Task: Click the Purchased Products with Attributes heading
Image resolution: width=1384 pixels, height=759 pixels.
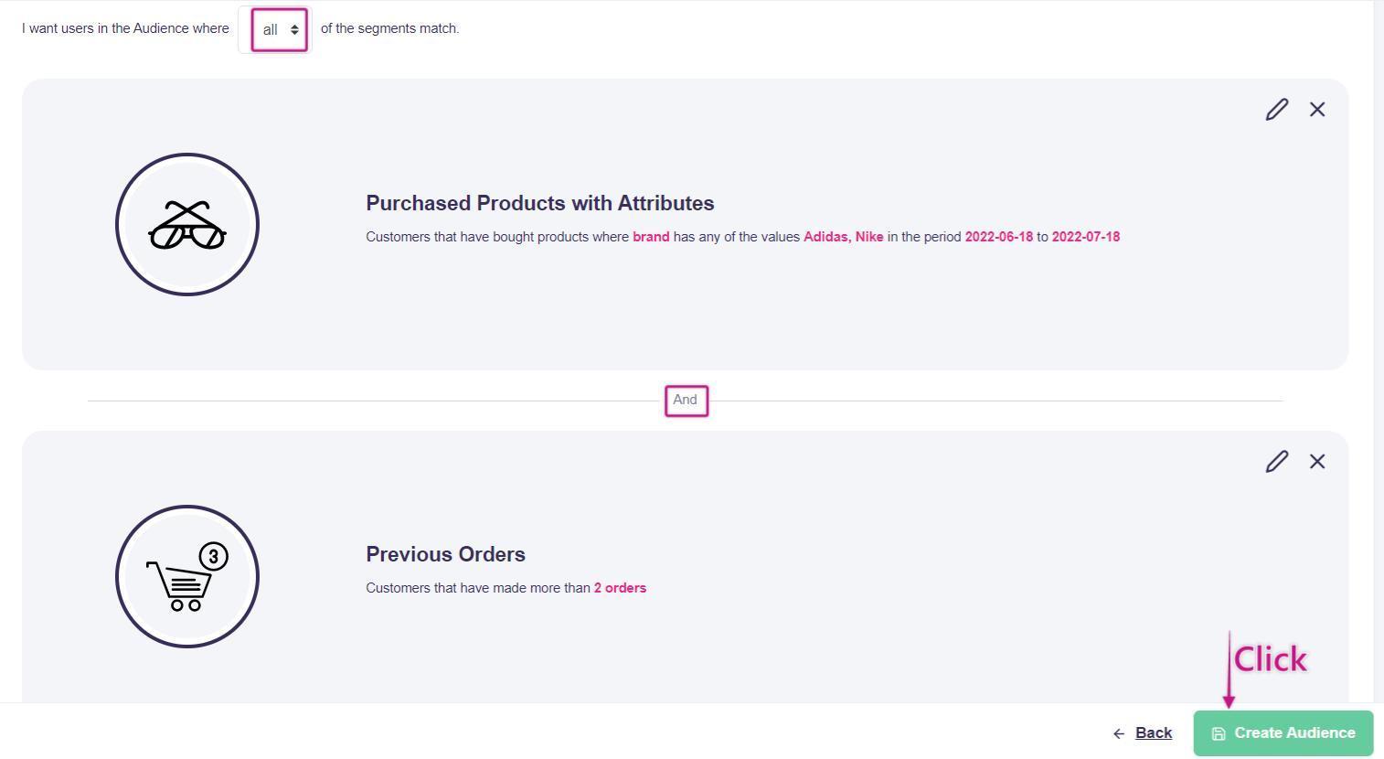Action: (x=539, y=203)
